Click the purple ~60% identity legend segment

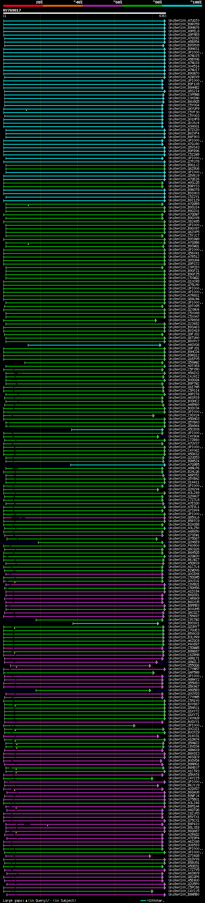[x=103, y=6]
